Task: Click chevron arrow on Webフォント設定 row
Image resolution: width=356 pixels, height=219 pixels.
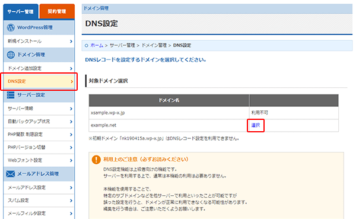Action: [71, 161]
